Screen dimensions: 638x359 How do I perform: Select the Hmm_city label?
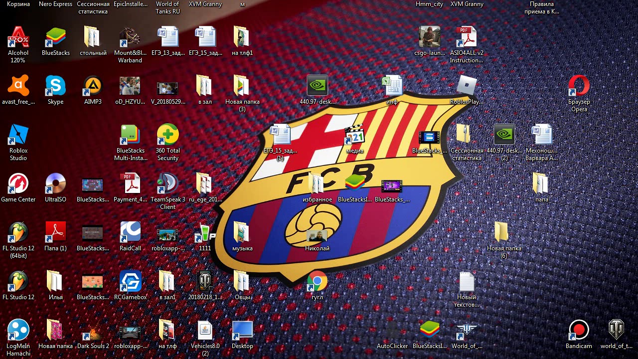[x=430, y=4]
